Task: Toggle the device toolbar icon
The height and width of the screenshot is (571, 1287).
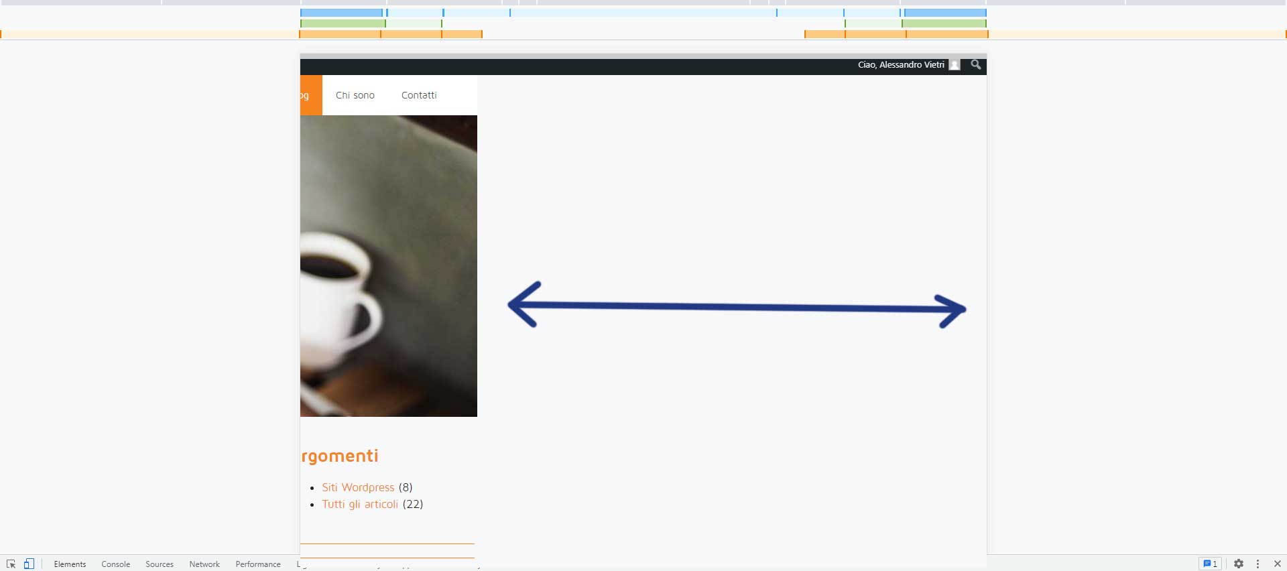Action: (29, 564)
